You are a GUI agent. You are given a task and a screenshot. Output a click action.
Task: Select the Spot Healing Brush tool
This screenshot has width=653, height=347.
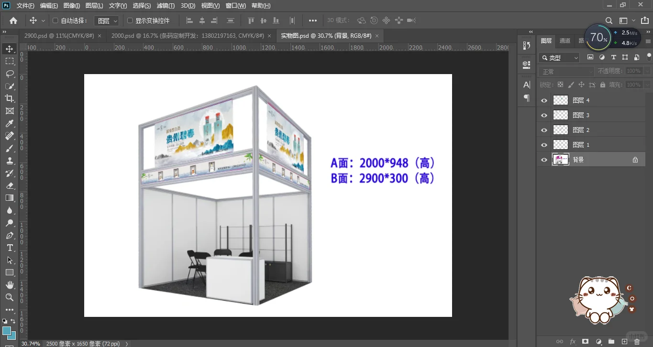(x=10, y=136)
